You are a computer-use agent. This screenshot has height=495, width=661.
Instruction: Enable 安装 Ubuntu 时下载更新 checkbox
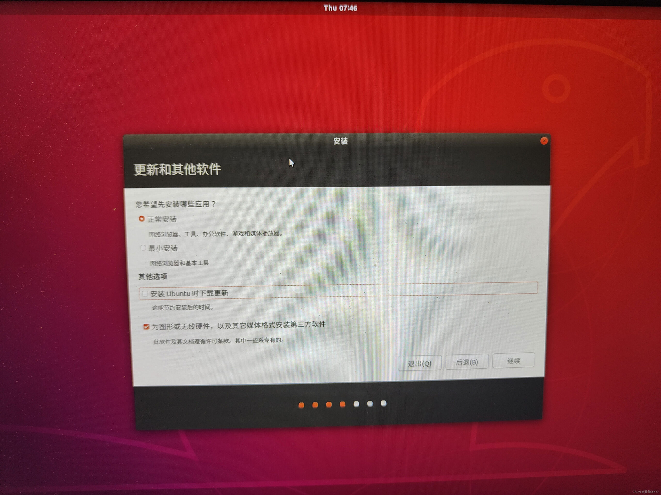point(146,293)
